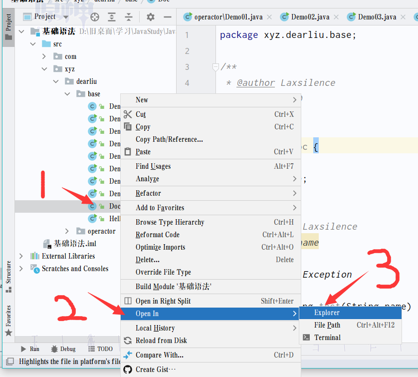Select the 基础语法.iml file in tree

pyautogui.click(x=74, y=244)
